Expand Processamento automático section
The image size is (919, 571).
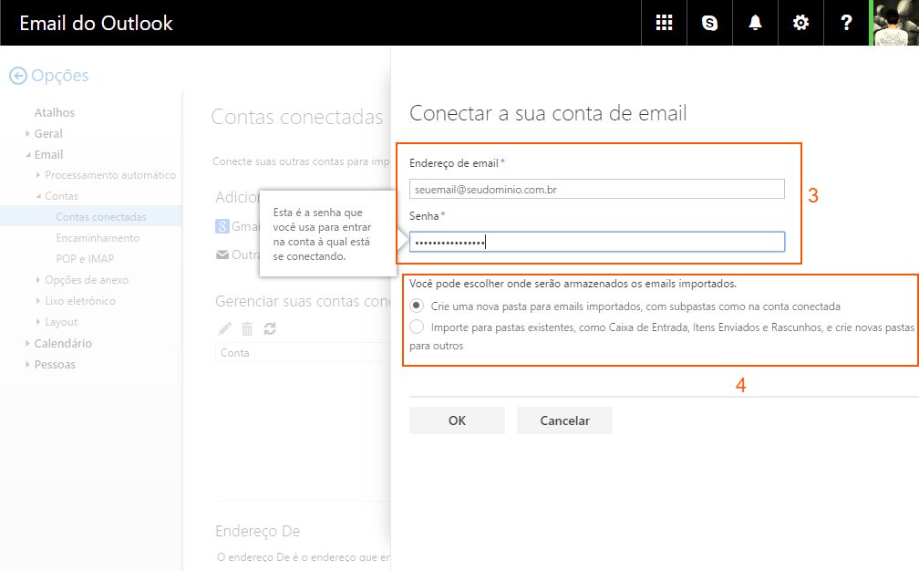pos(38,175)
